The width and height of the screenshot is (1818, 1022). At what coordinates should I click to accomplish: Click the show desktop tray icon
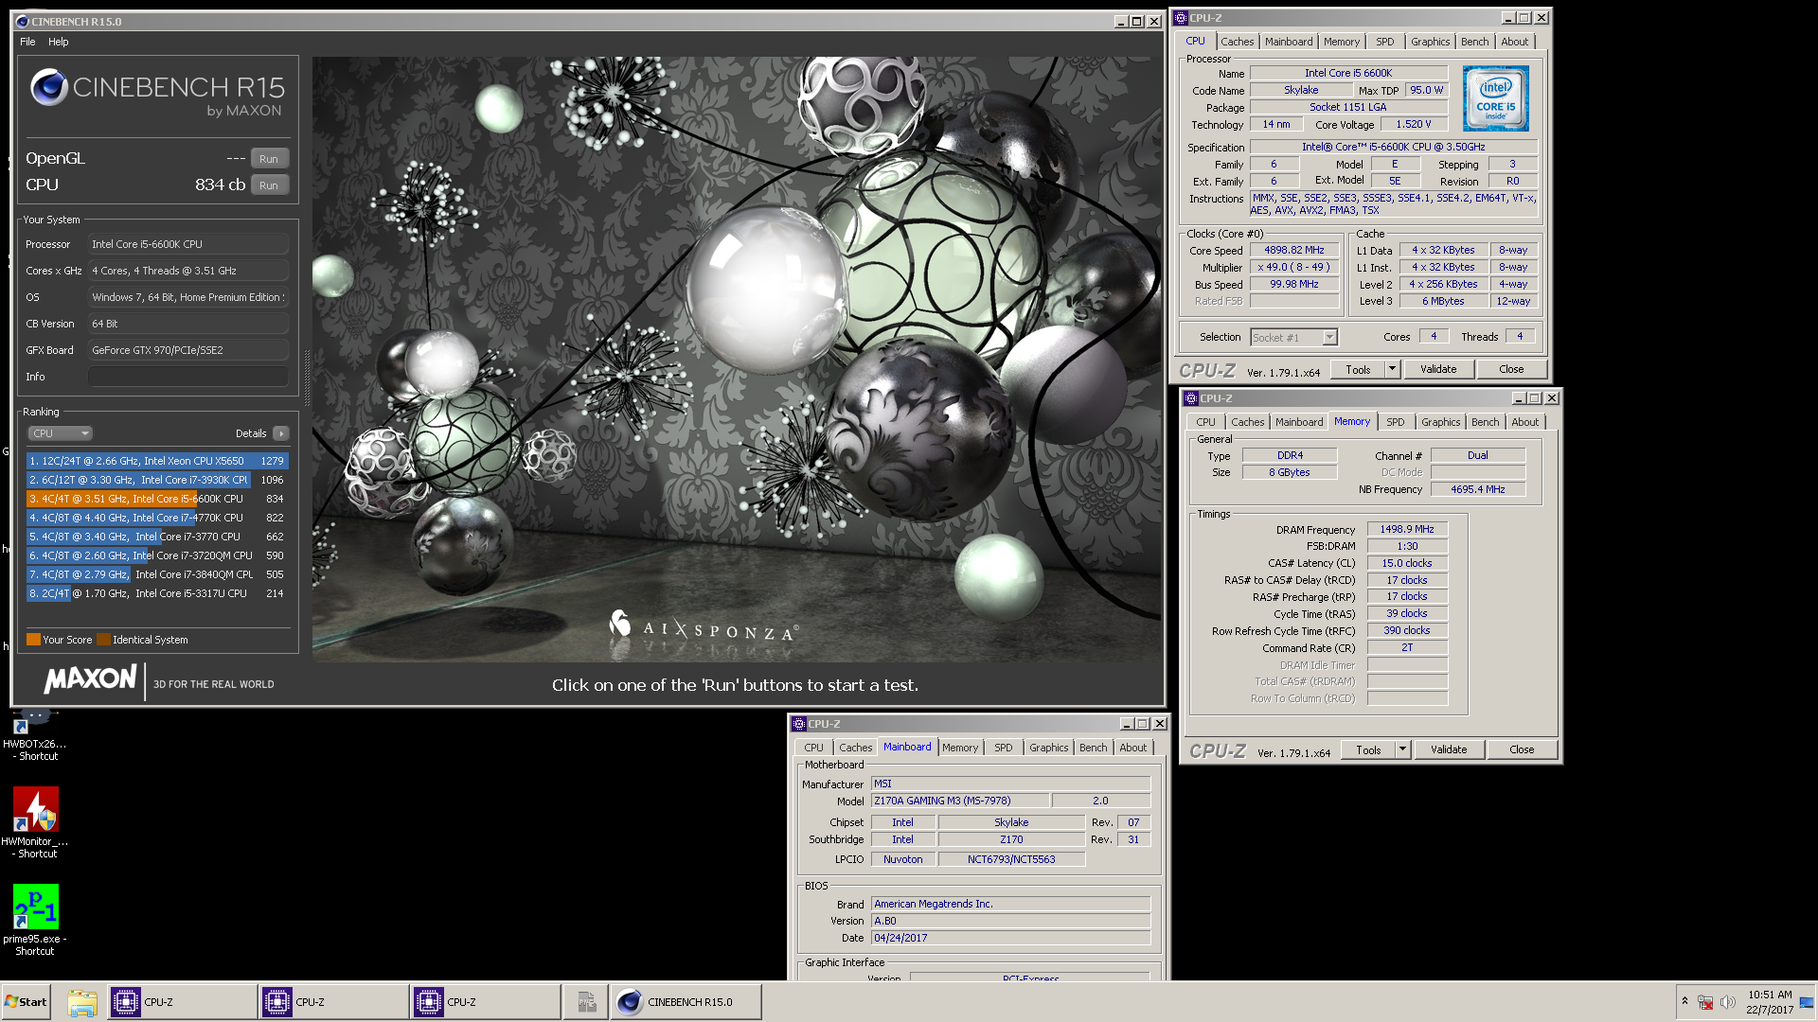(1807, 1002)
